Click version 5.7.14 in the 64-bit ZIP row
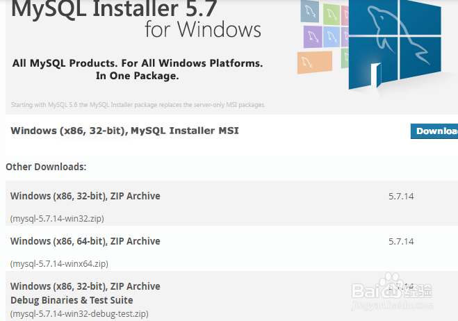The width and height of the screenshot is (458, 321). pyautogui.click(x=401, y=242)
